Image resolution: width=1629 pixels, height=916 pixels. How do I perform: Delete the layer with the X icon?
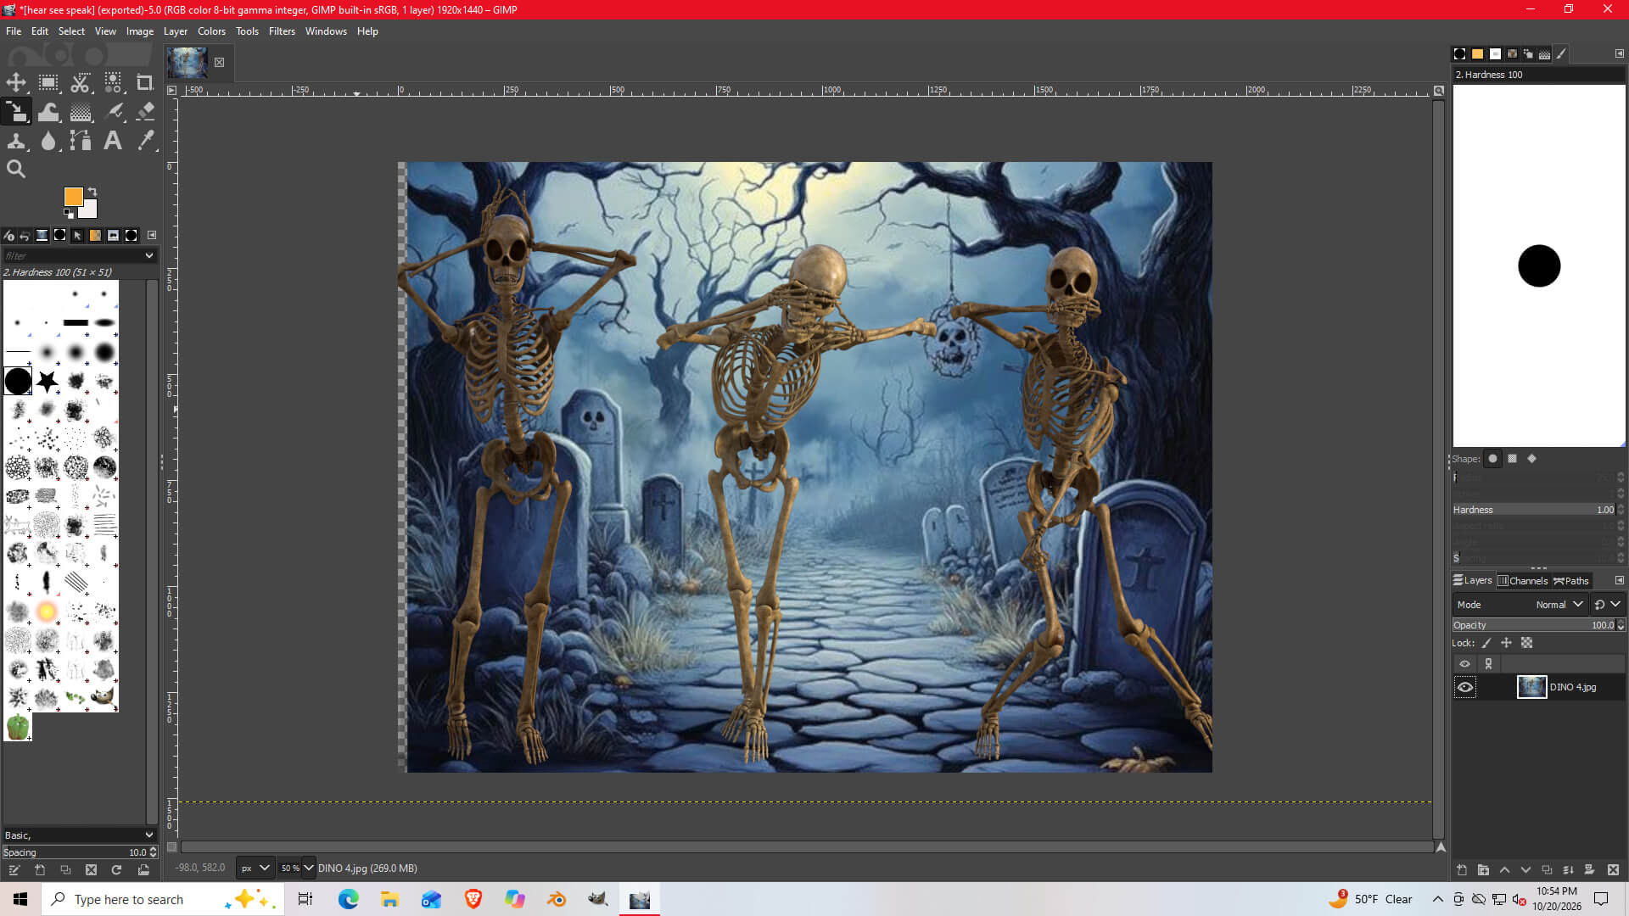[1613, 869]
